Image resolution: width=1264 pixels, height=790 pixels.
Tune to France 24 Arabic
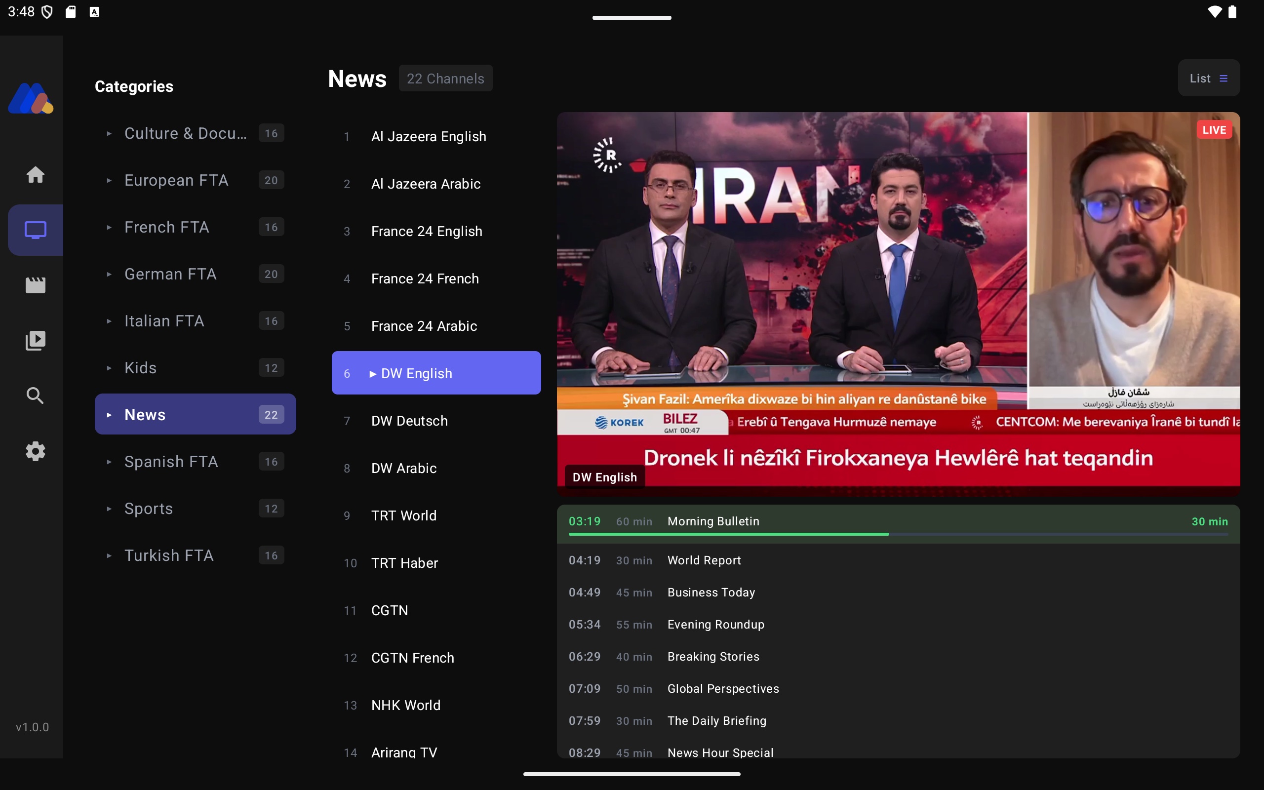tap(436, 326)
